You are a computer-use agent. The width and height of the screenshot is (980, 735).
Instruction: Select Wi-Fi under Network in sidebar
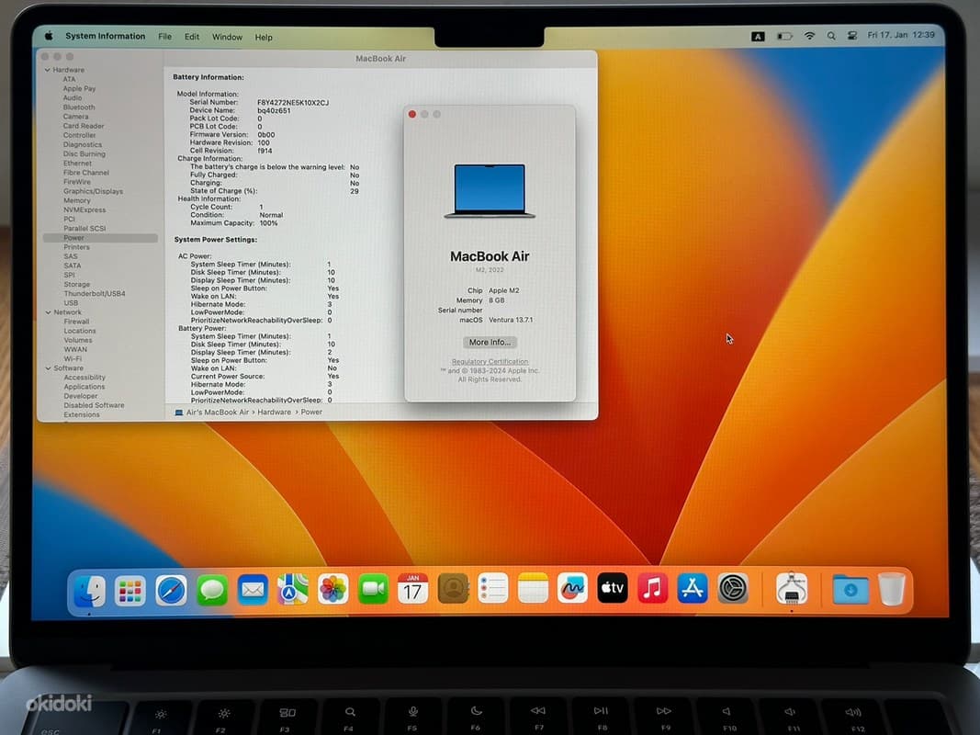pos(73,358)
